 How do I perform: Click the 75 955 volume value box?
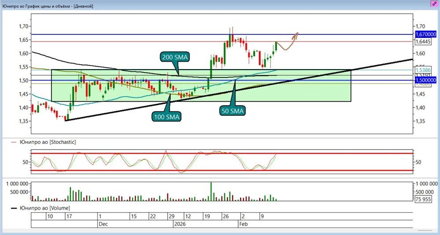click(424, 199)
